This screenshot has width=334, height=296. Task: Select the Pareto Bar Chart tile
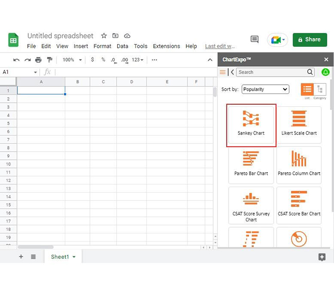251,165
